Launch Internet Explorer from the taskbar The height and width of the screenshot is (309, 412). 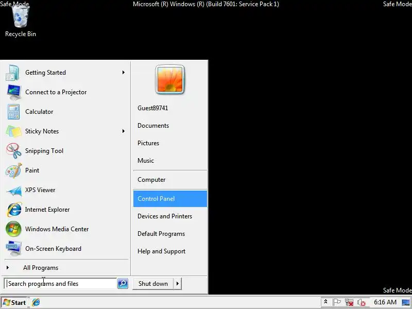tap(36, 302)
